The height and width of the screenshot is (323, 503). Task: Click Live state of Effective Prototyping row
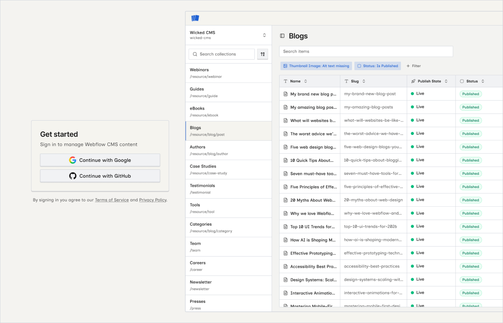coord(417,253)
